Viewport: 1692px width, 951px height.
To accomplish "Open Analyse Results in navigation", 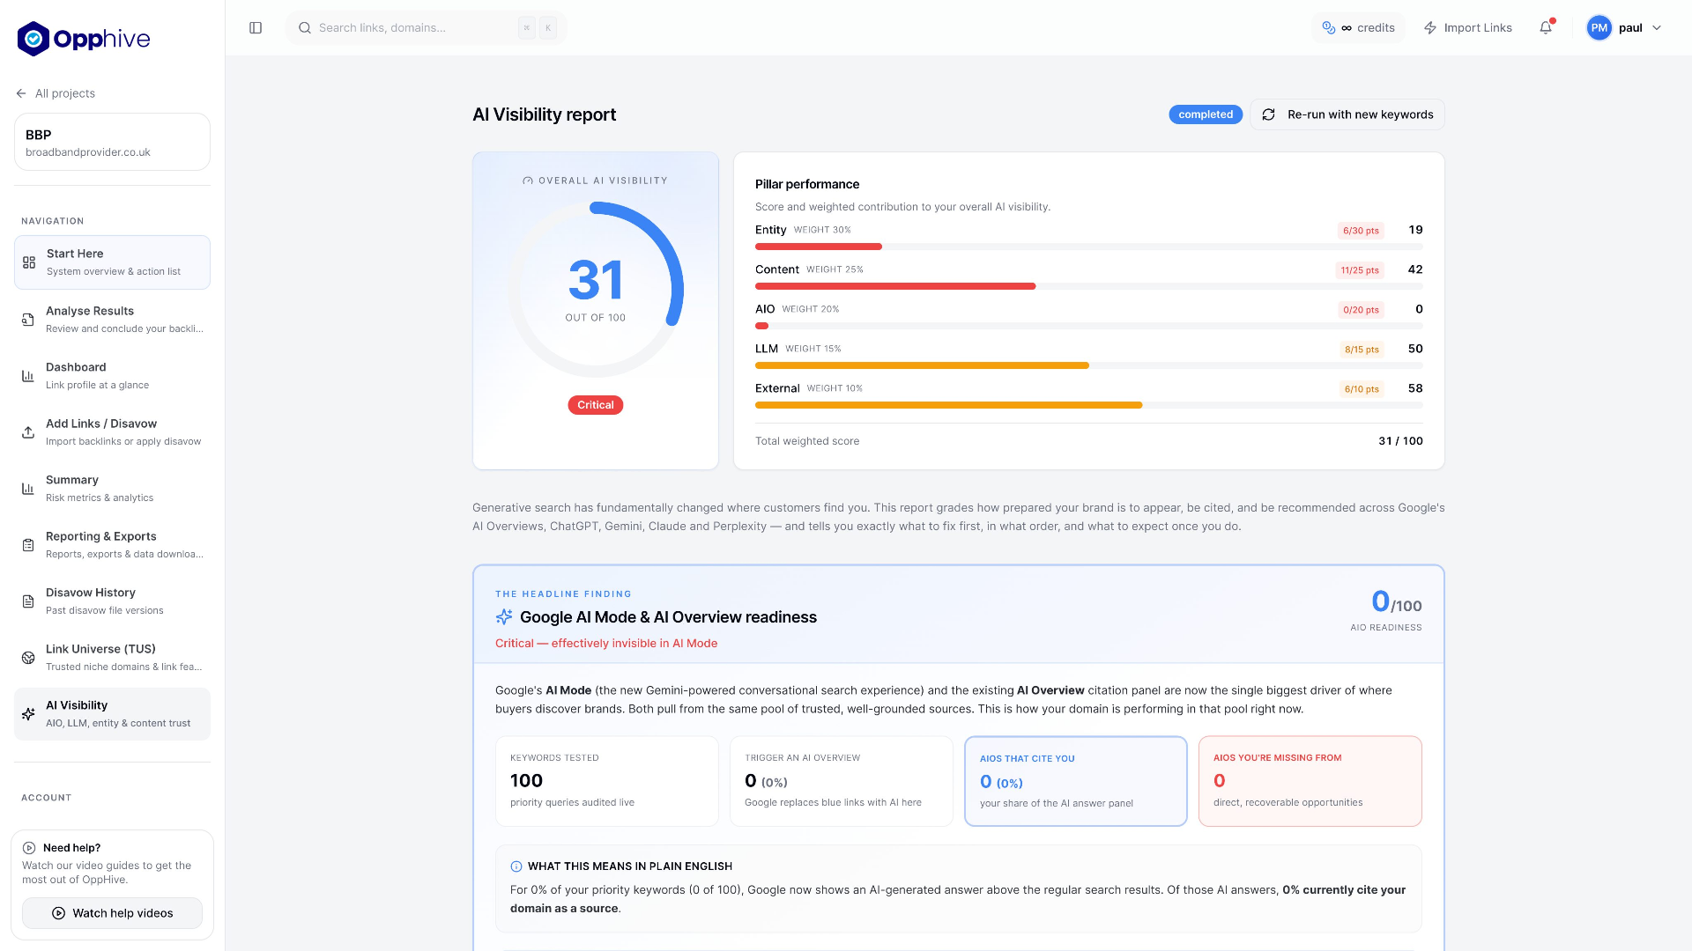I will click(112, 320).
